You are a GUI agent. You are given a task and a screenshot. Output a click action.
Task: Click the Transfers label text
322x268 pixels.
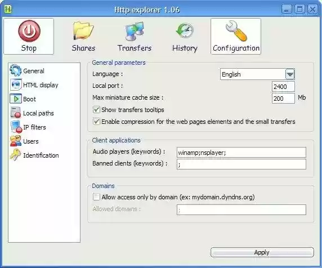135,48
